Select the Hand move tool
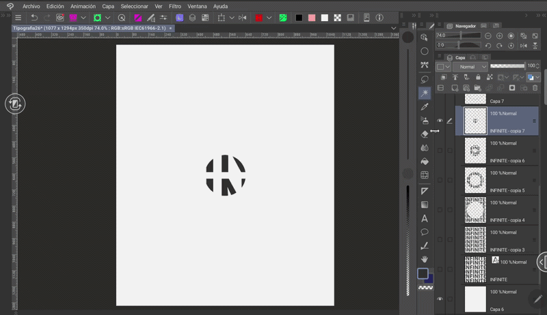Image resolution: width=547 pixels, height=315 pixels. (425, 259)
